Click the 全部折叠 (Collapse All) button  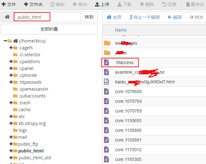pos(49,29)
